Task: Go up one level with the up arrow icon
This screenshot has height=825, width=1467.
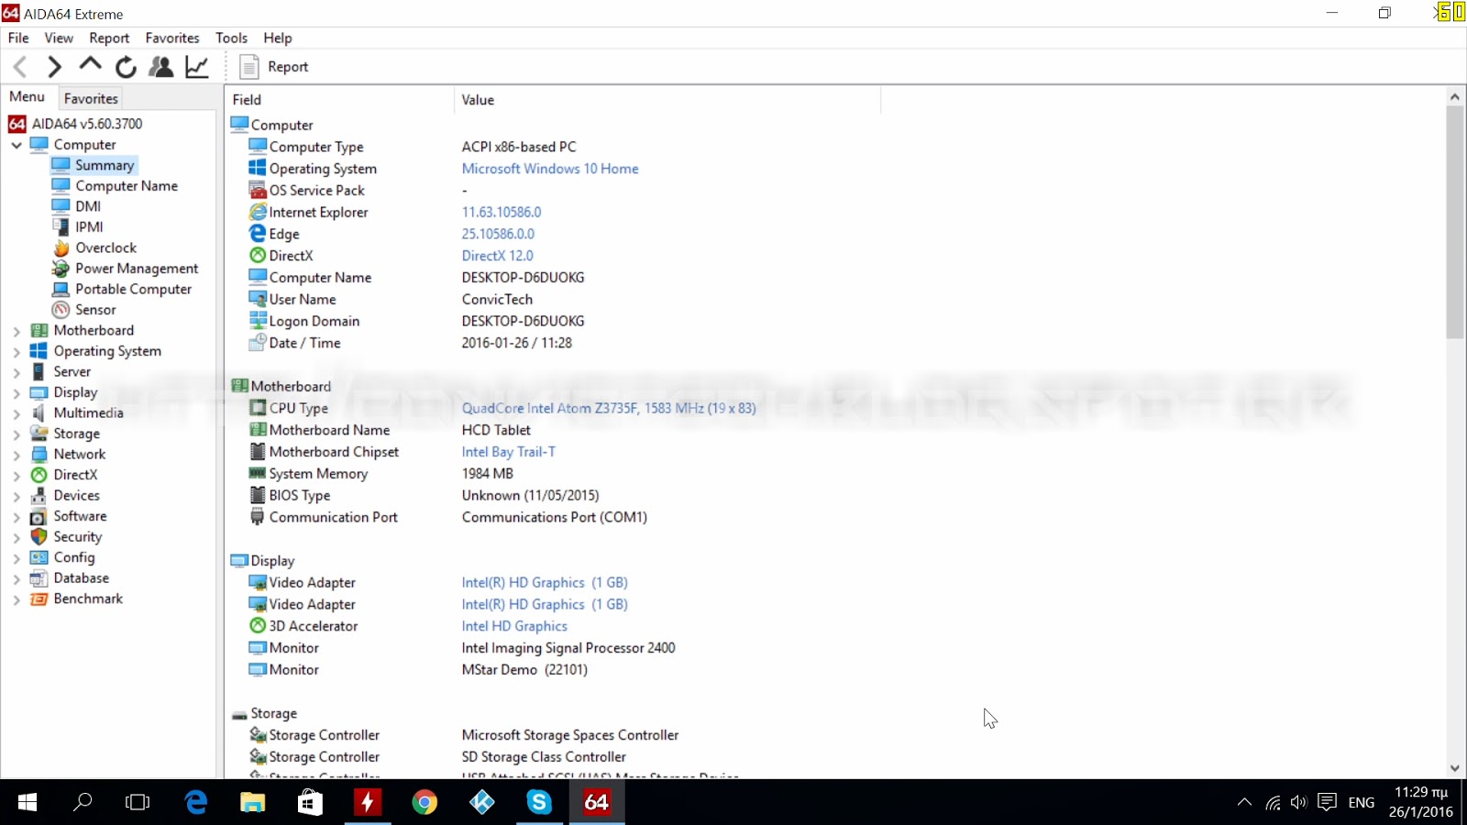Action: pos(90,65)
